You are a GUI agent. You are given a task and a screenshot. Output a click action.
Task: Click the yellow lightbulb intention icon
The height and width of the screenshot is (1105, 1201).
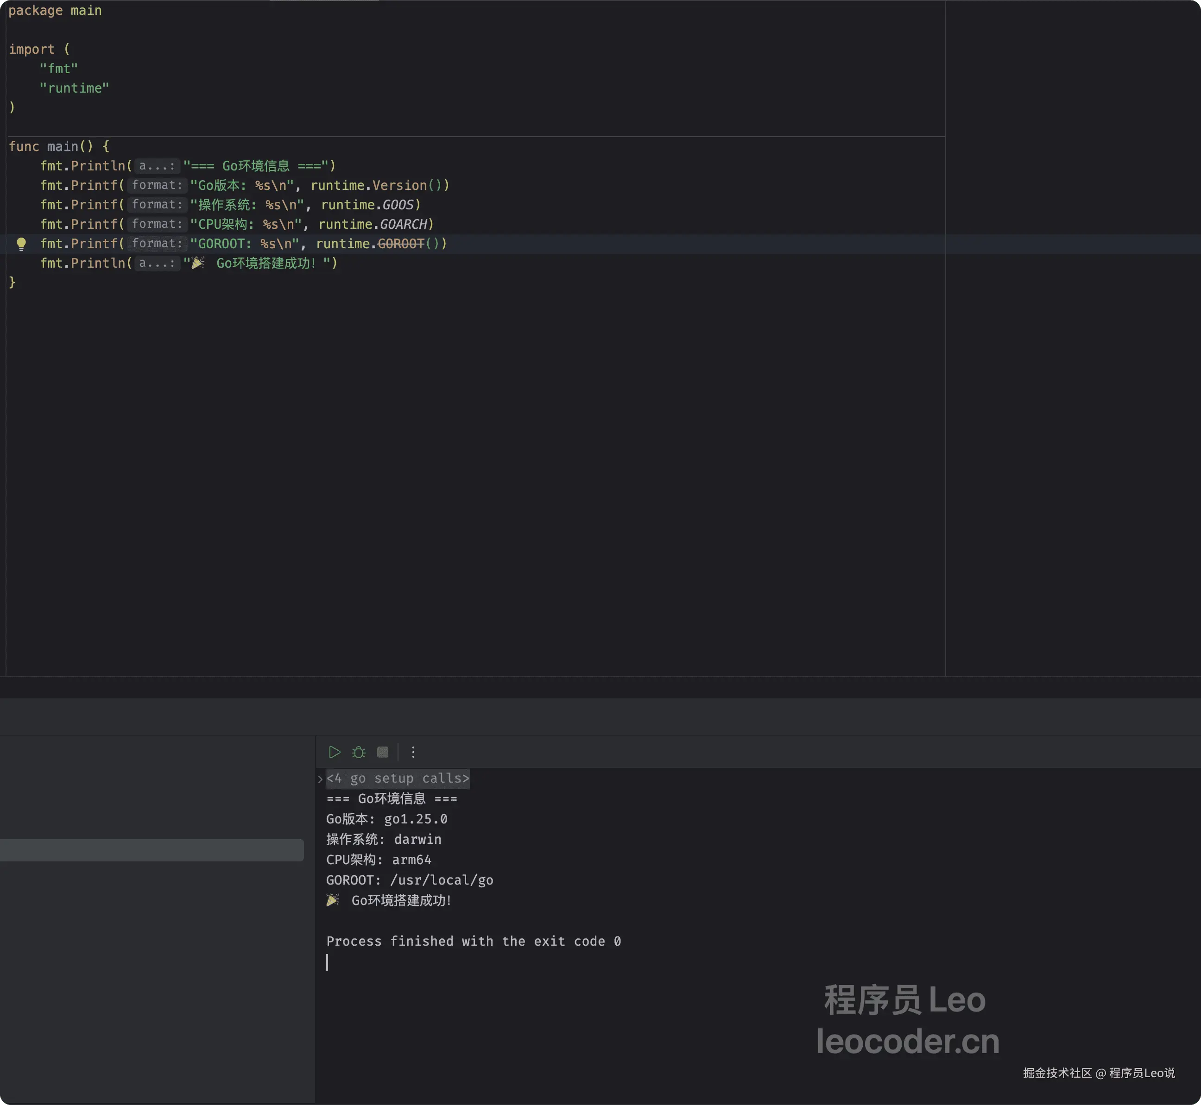click(21, 243)
